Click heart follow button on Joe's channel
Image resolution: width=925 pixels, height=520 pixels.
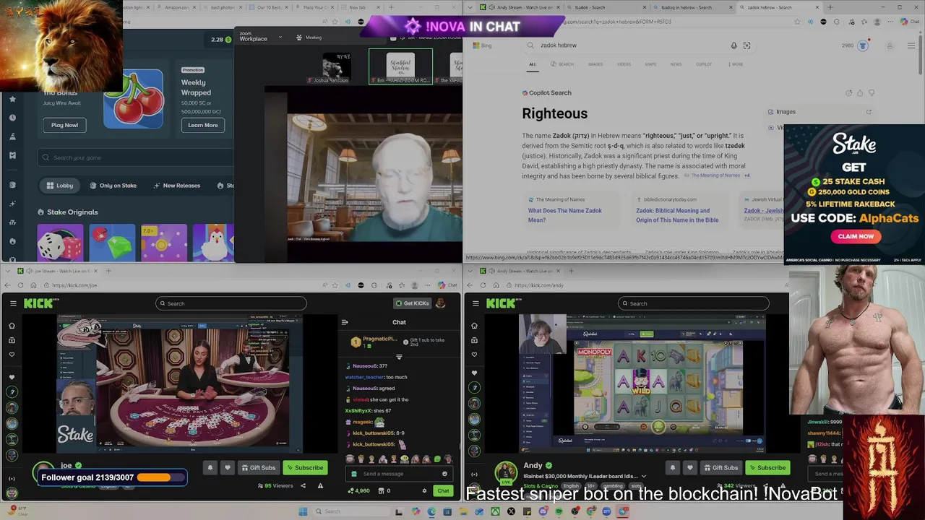(227, 467)
